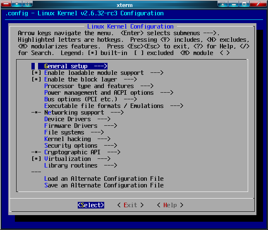Toggle the Virtualization checkbox

click(x=36, y=159)
